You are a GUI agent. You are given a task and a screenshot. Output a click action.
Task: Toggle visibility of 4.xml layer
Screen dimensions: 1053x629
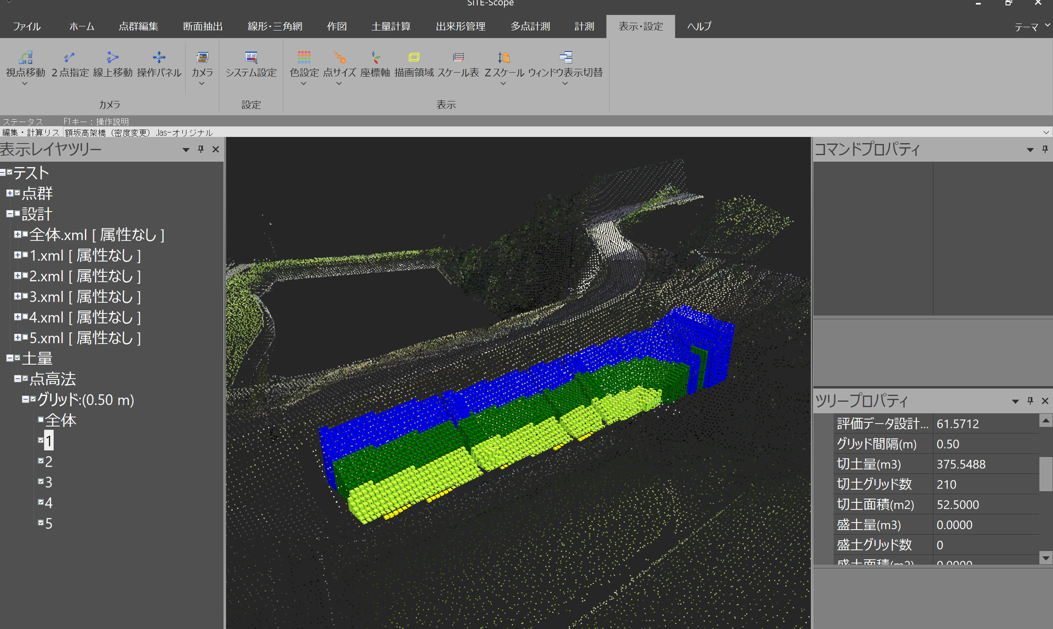coord(25,317)
